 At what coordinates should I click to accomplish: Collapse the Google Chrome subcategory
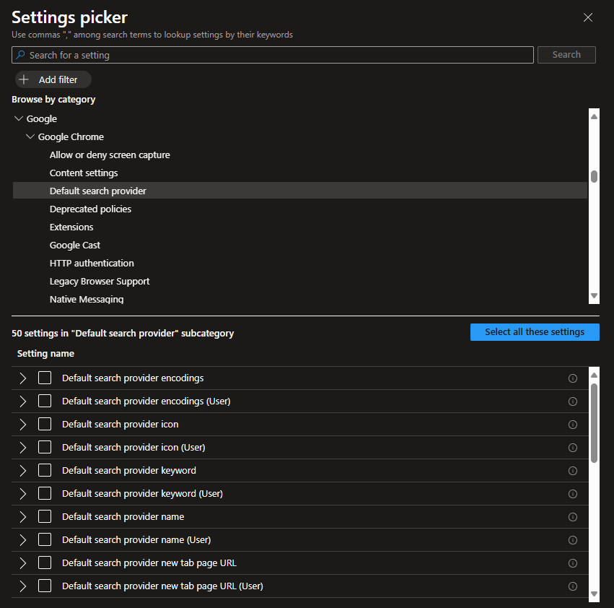pyautogui.click(x=30, y=136)
